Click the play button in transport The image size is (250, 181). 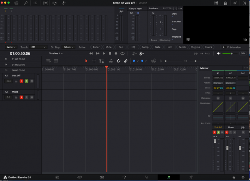104,54
